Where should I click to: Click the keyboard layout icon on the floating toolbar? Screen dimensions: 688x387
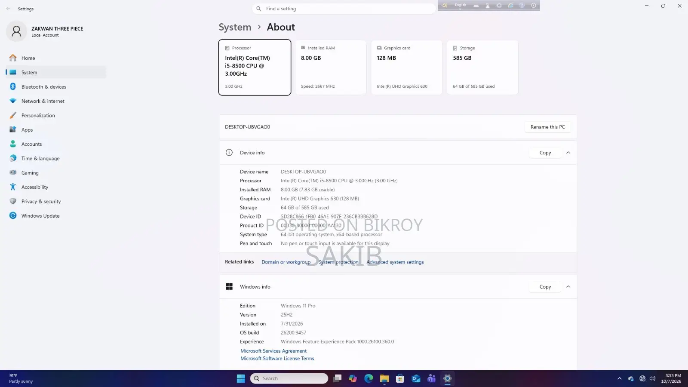coord(476,6)
